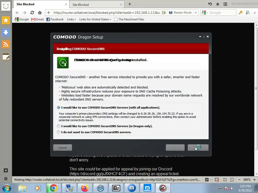Screen dimensions: 258x193
Task: Click the search-with-arrow icon on the toolbar
Action: click(248, 13)
